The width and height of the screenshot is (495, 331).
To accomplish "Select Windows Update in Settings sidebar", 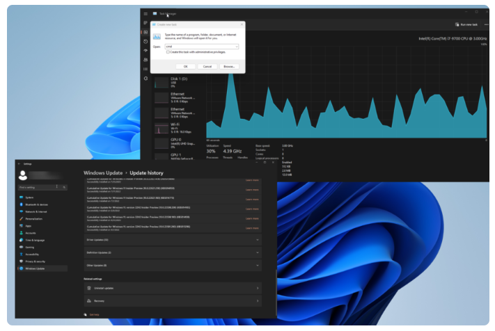I will (x=42, y=268).
